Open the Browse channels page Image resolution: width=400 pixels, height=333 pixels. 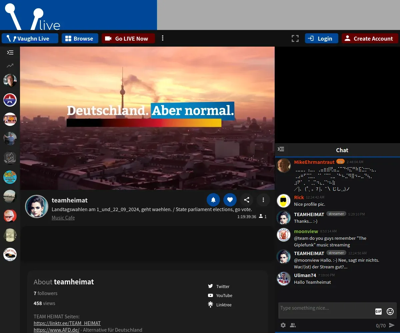click(x=80, y=38)
